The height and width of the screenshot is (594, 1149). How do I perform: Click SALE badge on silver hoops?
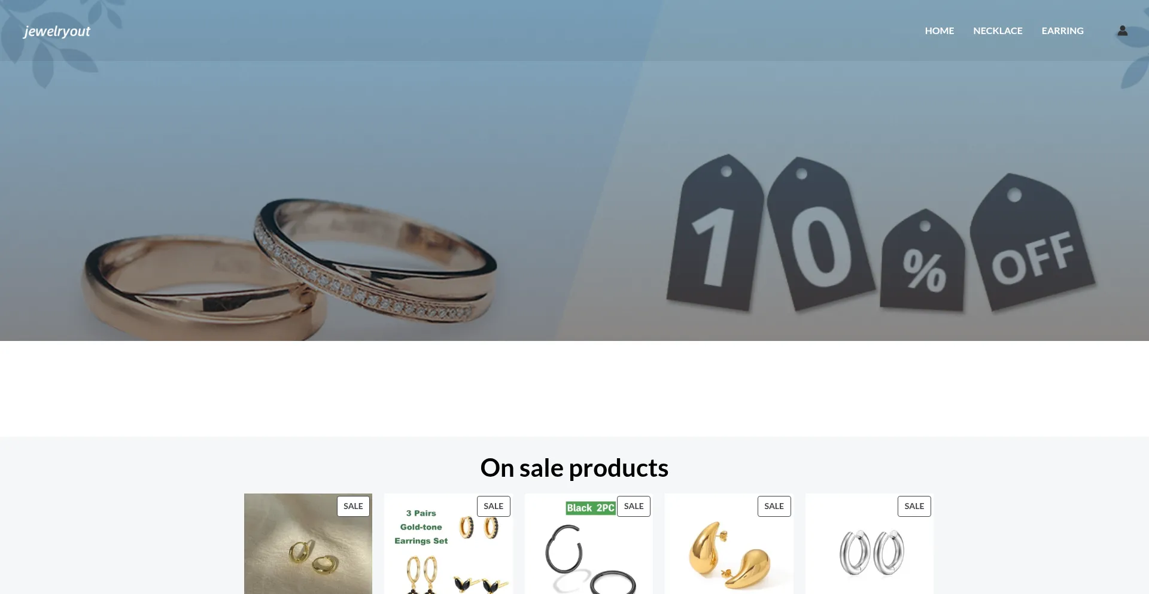click(914, 506)
